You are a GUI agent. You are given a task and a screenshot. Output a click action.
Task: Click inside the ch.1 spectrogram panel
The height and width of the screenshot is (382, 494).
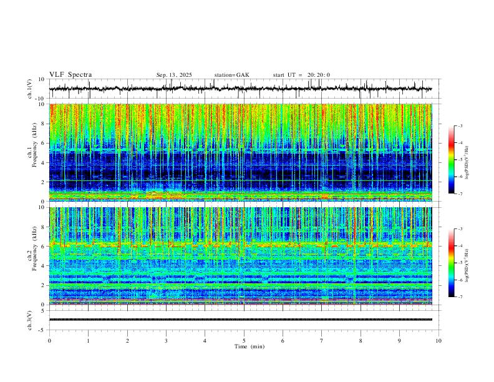pyautogui.click(x=240, y=152)
